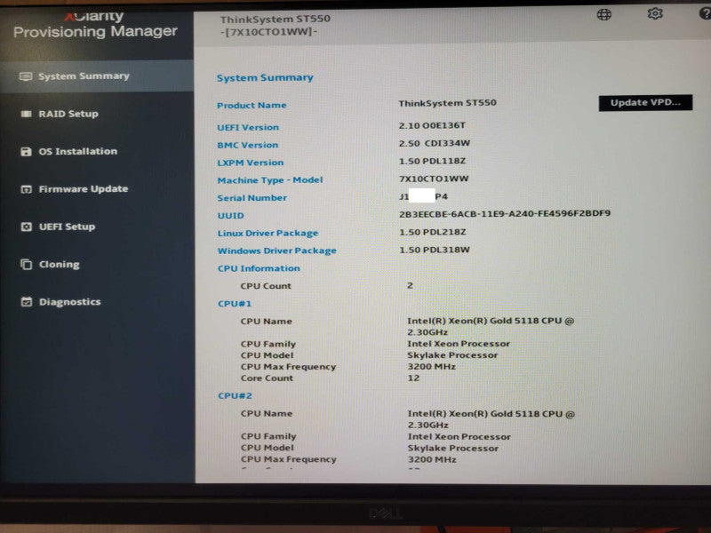The width and height of the screenshot is (711, 533).
Task: Open settings gear icon in header
Action: (x=655, y=13)
